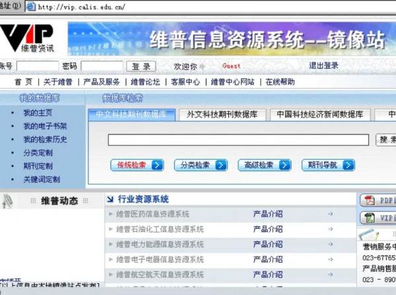Open 维普中心网站 menu item
This screenshot has width=396, height=295.
point(232,82)
